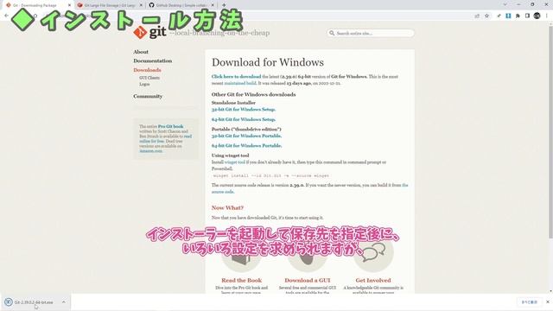Click the blue extension icon in toolbar
Image resolution: width=553 pixels, height=311 pixels.
[x=508, y=16]
